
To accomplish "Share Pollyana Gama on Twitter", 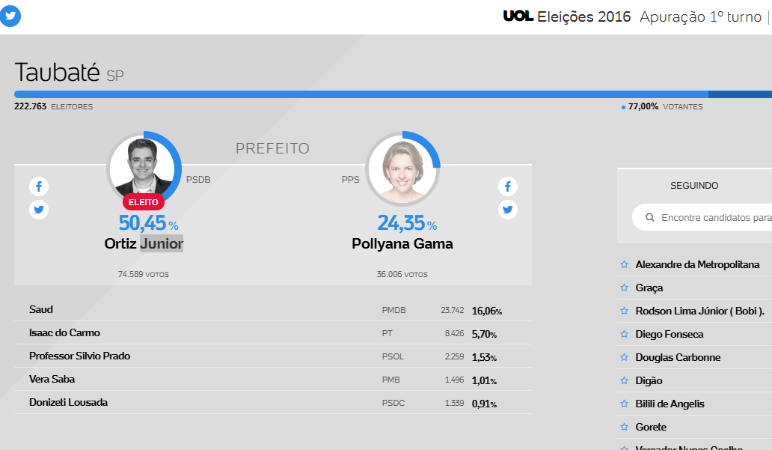I will click(508, 210).
